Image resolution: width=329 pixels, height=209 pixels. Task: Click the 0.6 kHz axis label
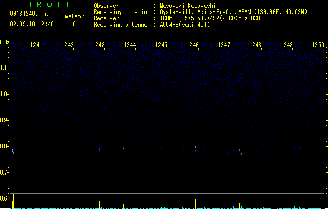tap(4, 199)
